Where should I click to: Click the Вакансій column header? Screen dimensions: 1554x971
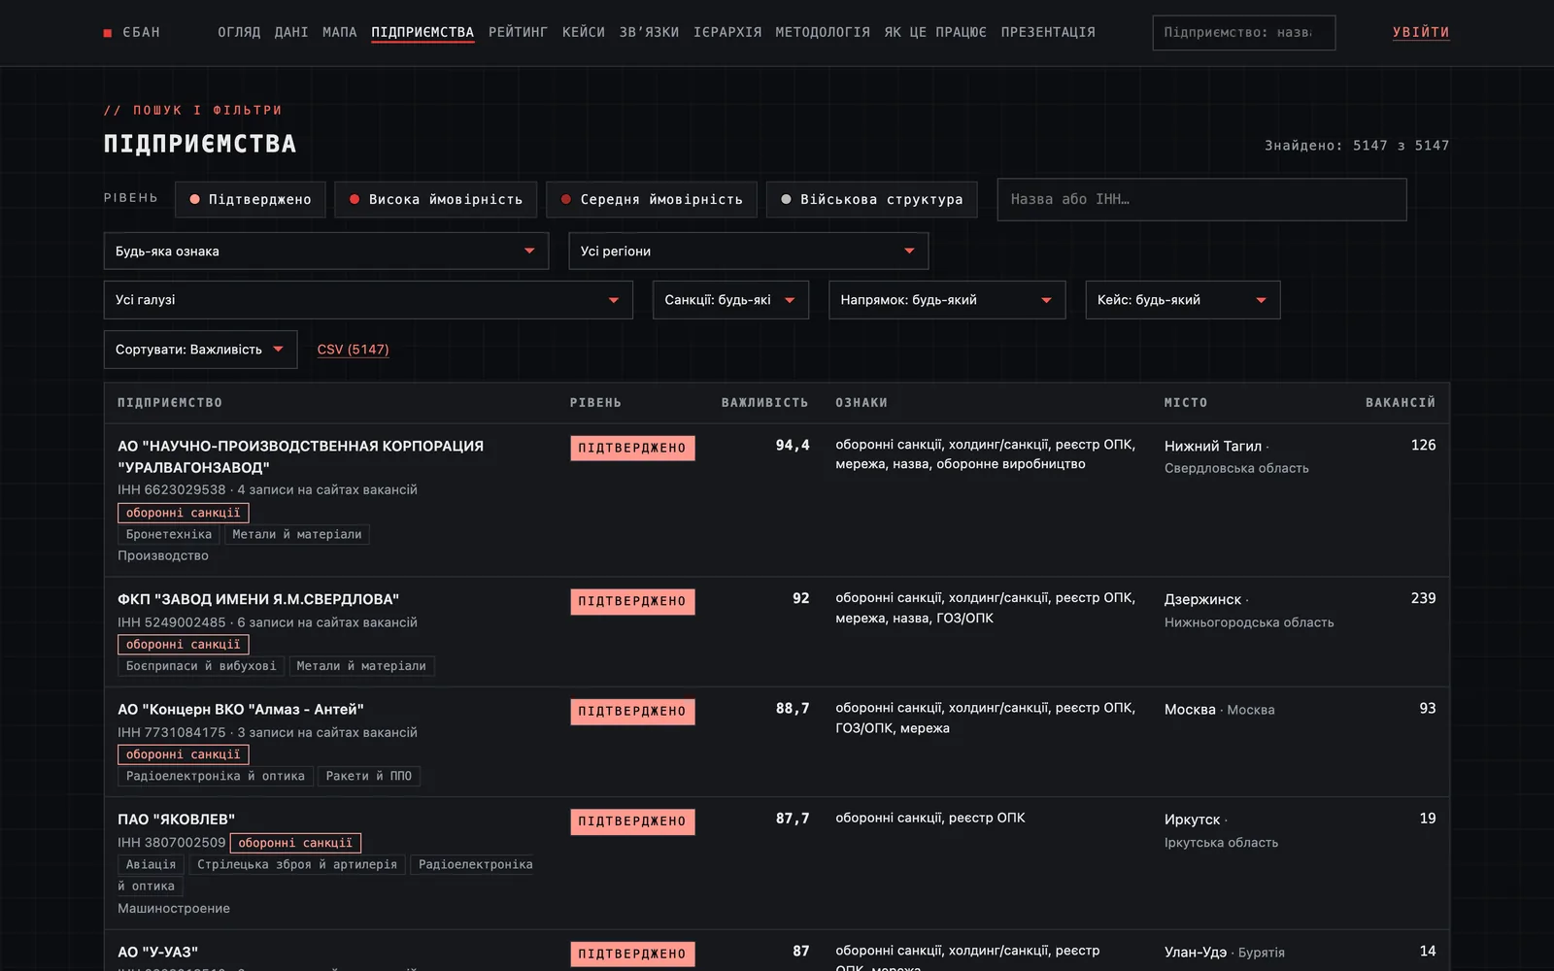[x=1401, y=403]
